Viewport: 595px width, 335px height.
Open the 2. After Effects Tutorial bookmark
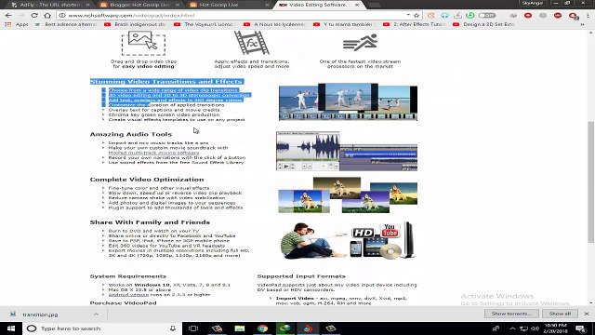click(x=415, y=24)
